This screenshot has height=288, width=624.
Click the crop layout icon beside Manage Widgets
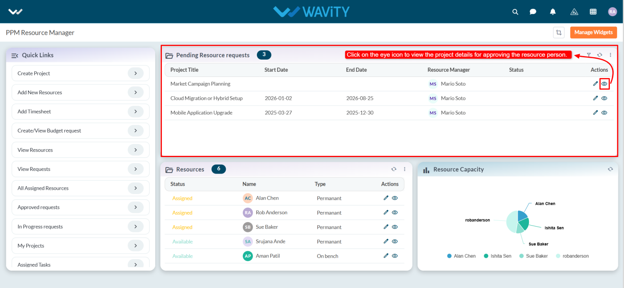tap(559, 32)
